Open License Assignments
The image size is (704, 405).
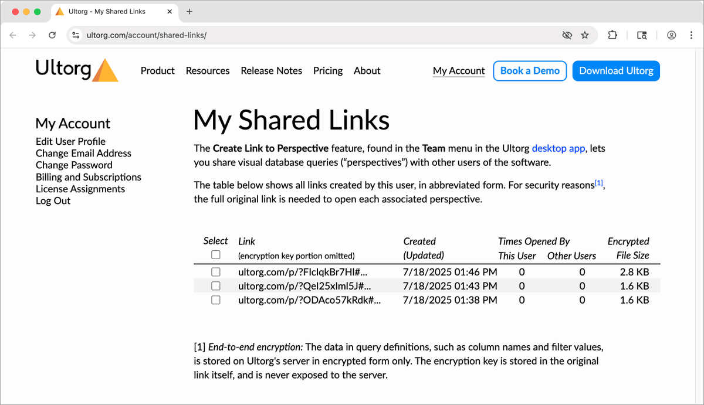(80, 189)
